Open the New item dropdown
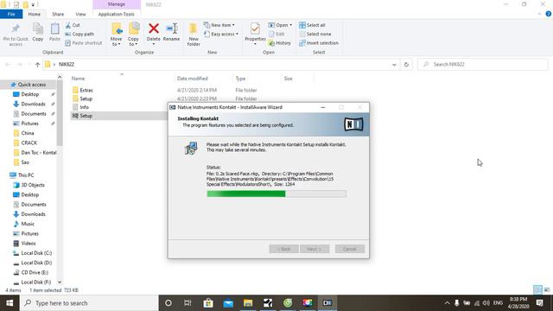553x311 pixels. (x=219, y=25)
